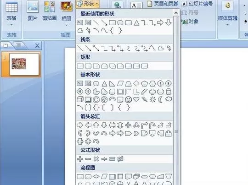248x185 pixels.
Task: Select the trapezoid in 基本形状
Action: click(x=128, y=84)
